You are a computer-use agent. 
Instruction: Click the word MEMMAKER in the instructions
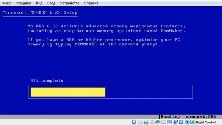(x=86, y=44)
